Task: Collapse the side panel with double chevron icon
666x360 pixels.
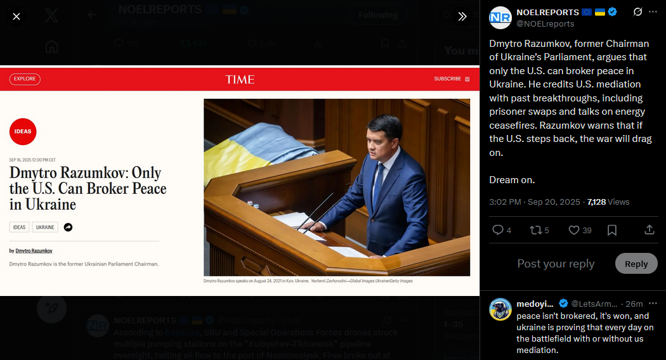Action: click(x=462, y=16)
